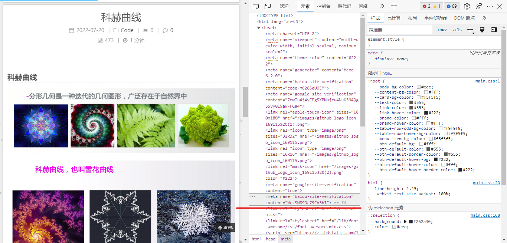Toggle rendering emulation paintbrush icon
The width and height of the screenshot is (507, 243).
[482, 30]
